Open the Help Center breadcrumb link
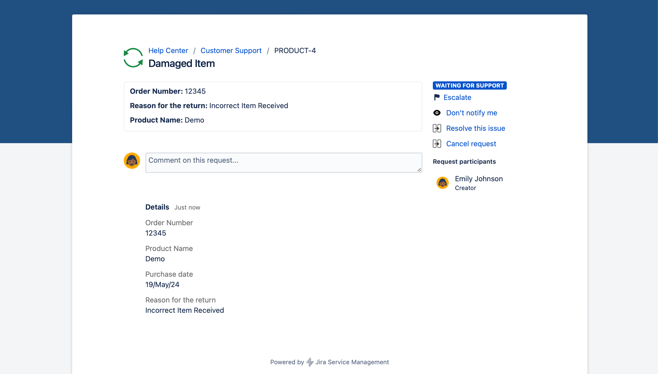The height and width of the screenshot is (374, 658). (168, 50)
